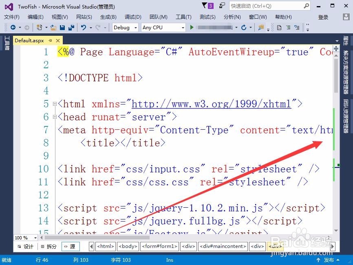Navigate breadcrumb tags left with arrow
The image size is (353, 265).
point(91,247)
